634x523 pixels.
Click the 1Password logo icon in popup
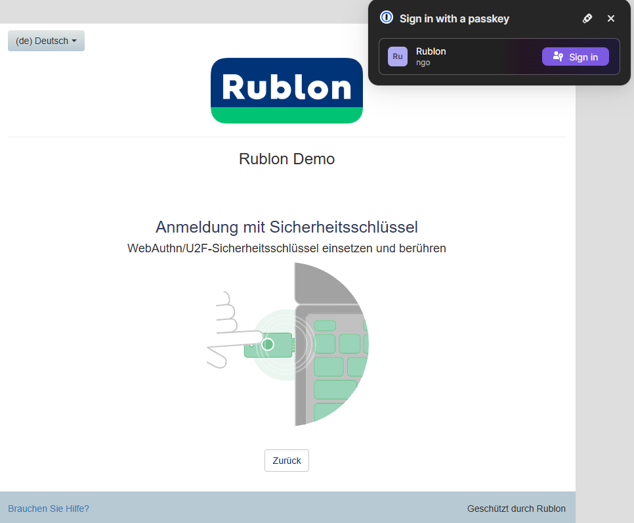(387, 18)
